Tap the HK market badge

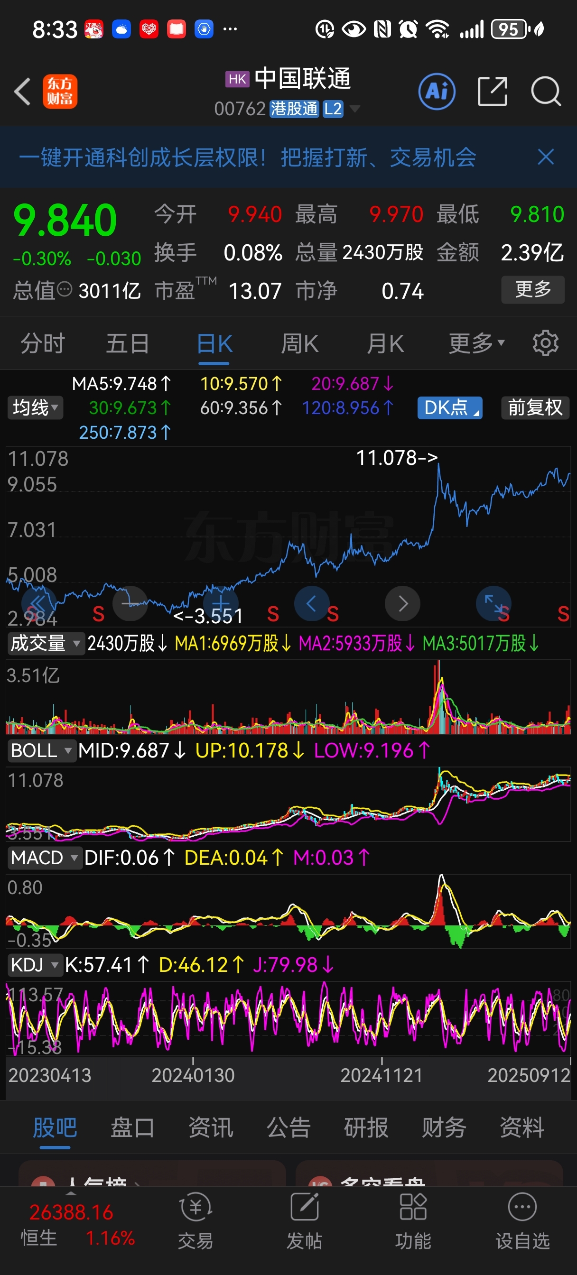pos(237,79)
